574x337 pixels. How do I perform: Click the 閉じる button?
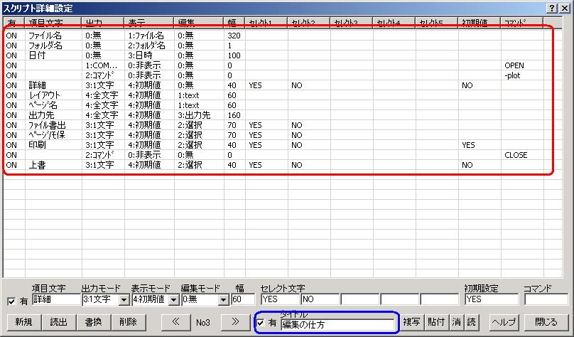tap(546, 322)
